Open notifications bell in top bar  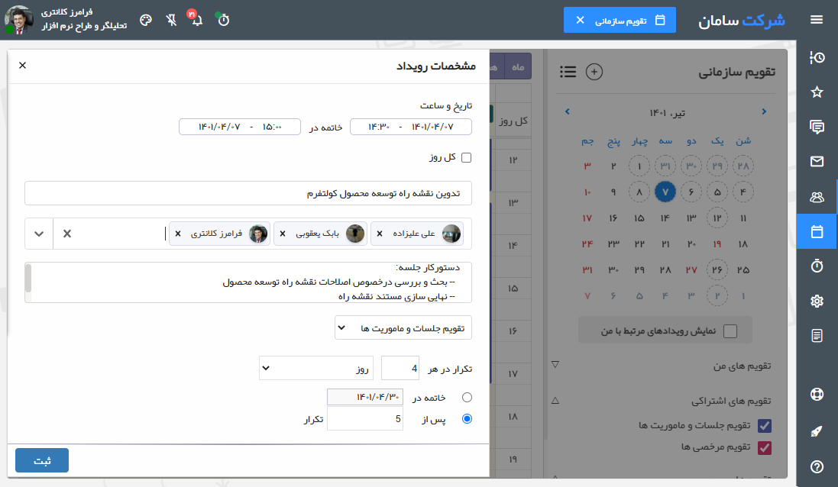pos(196,19)
